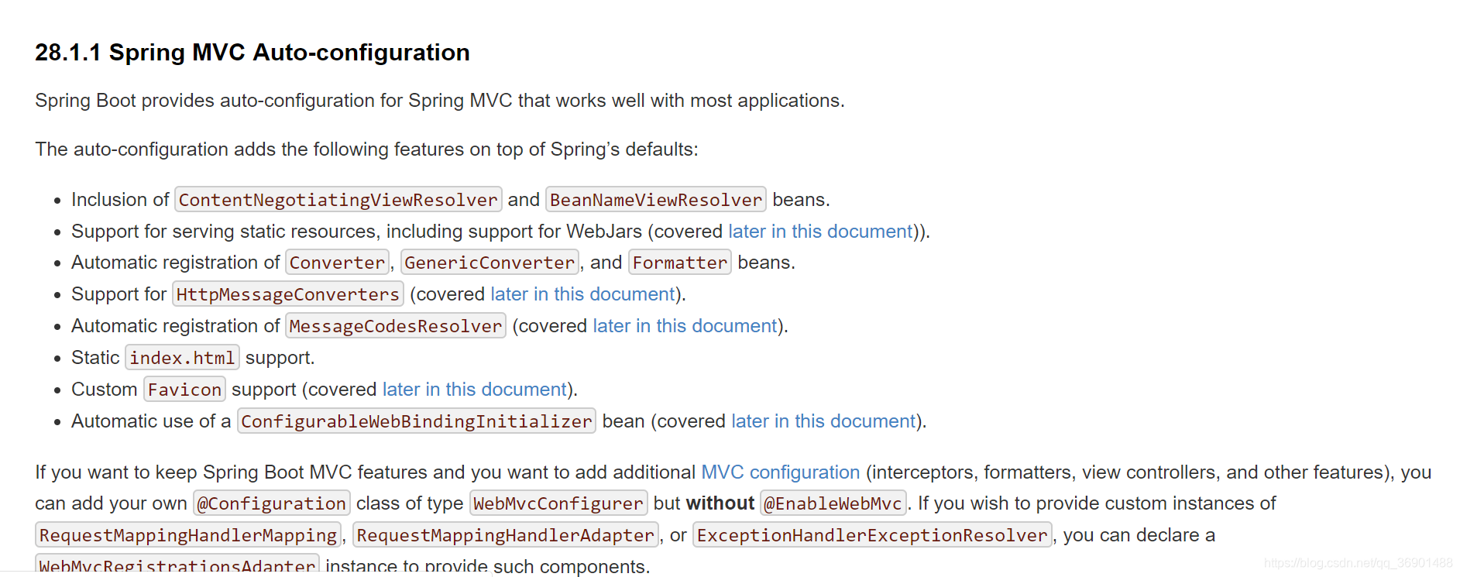Click the 28.1.1 Spring MVC Auto-configuration heading
This screenshot has height=577, width=1460.
point(252,52)
